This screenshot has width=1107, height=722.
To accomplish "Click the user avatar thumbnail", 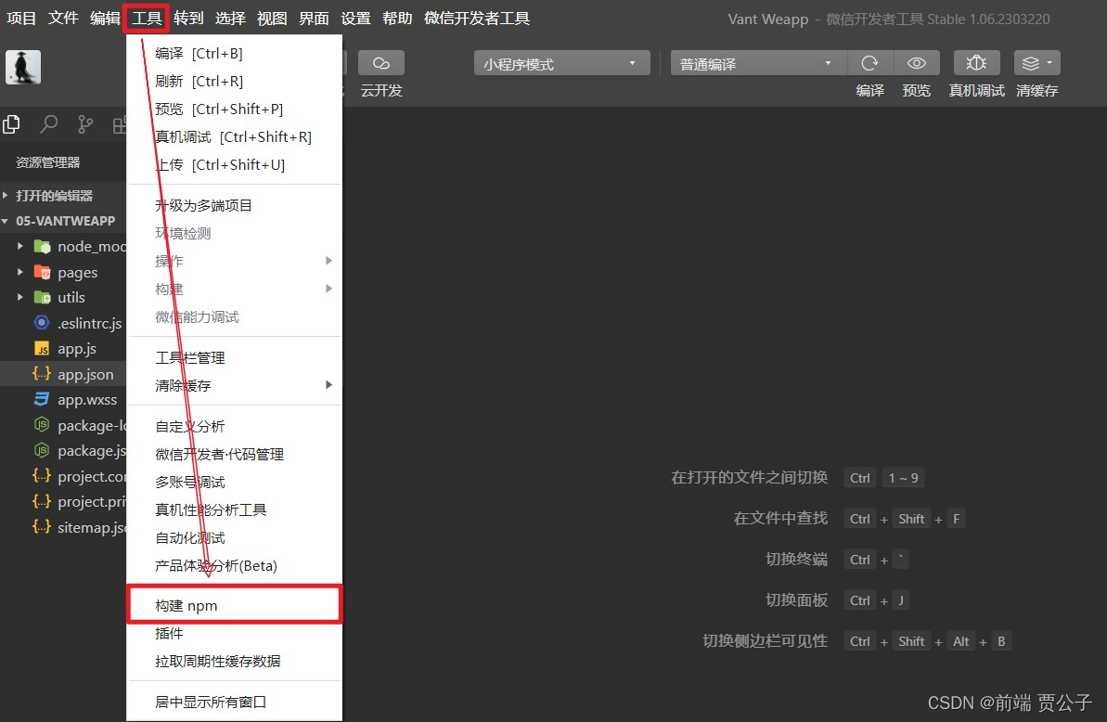I will pyautogui.click(x=23, y=67).
